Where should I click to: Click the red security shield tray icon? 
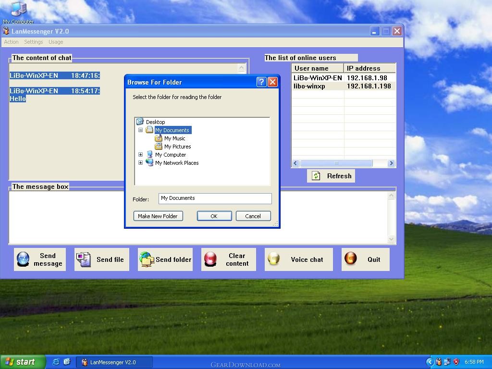point(456,362)
